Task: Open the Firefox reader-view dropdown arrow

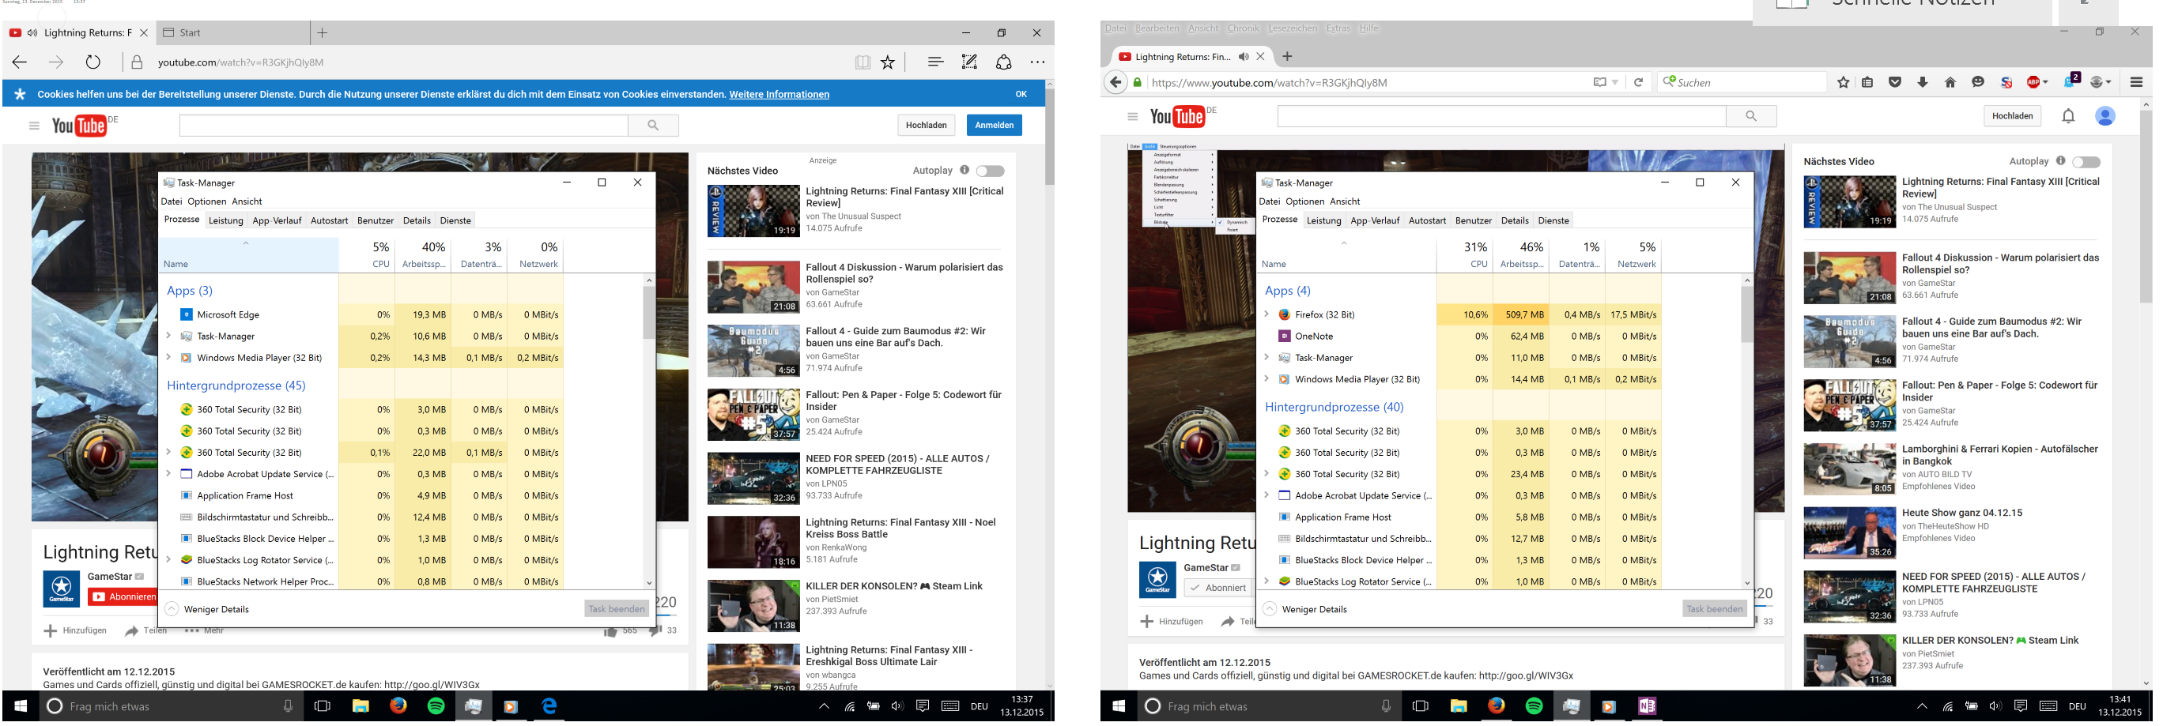Action: pos(1614,82)
